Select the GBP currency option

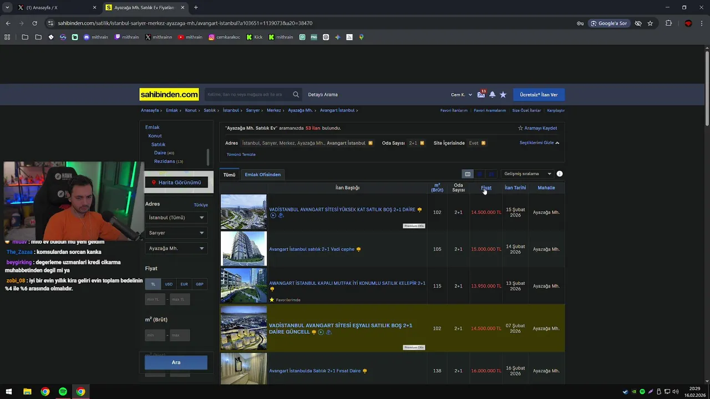click(x=200, y=284)
